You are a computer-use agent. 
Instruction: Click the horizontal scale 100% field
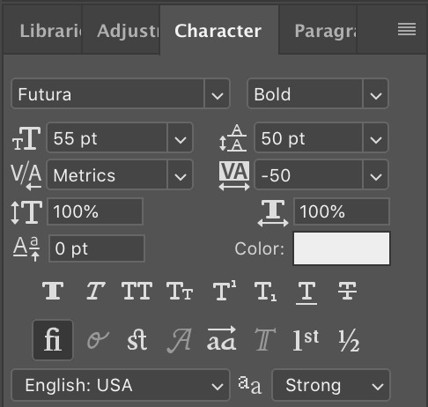coord(342,211)
